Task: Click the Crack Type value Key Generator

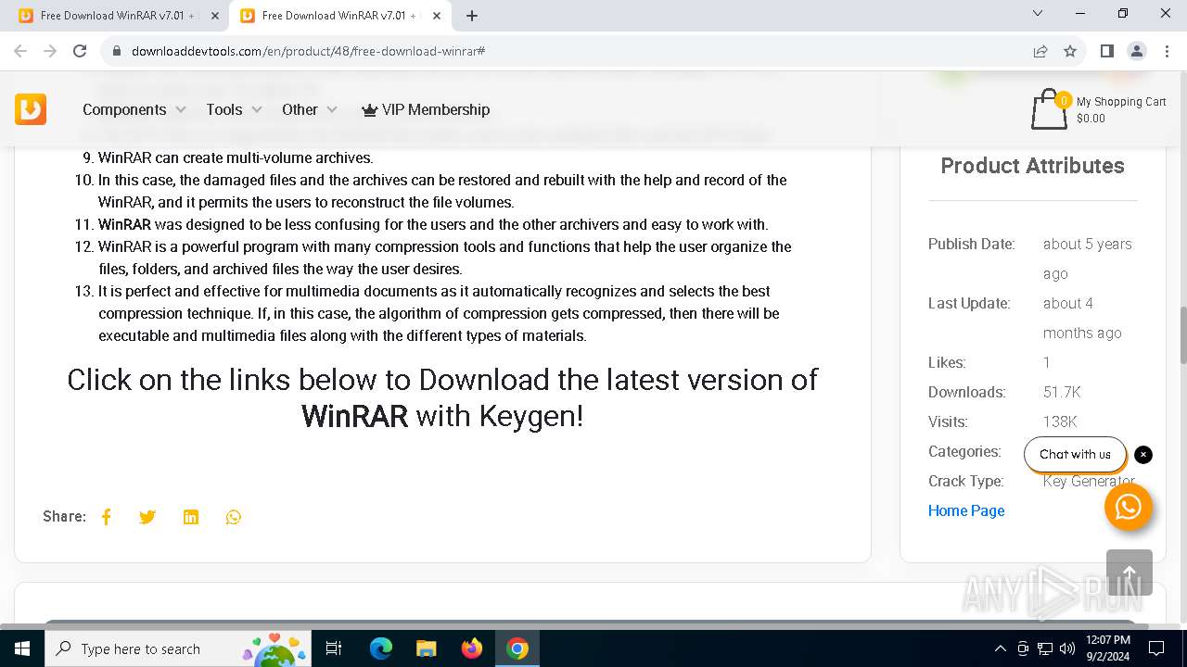Action: pos(1089,481)
